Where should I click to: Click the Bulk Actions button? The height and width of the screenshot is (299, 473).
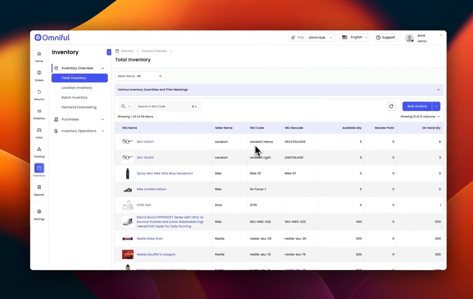click(x=417, y=106)
